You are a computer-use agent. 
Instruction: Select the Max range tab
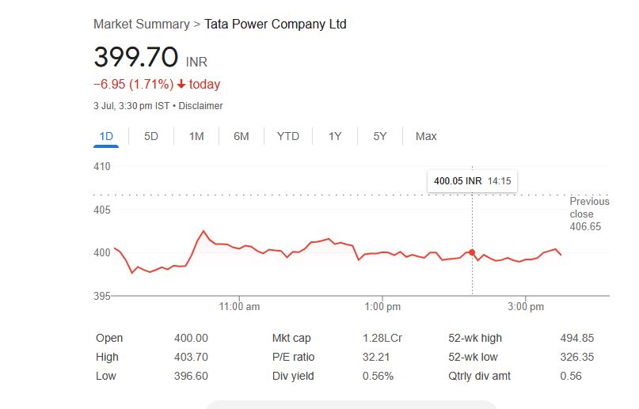pyautogui.click(x=426, y=136)
